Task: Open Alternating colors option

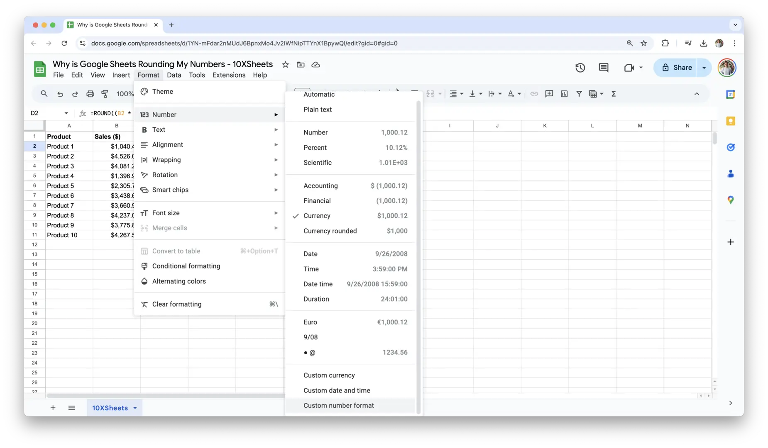Action: (179, 281)
